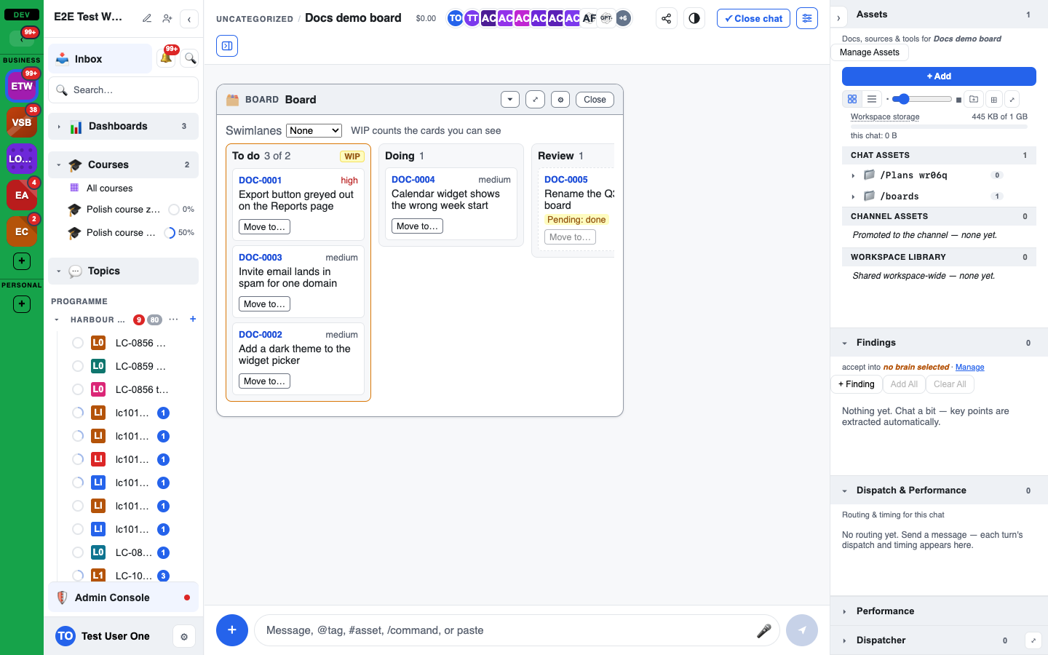Collapse the Courses section

pos(59,165)
